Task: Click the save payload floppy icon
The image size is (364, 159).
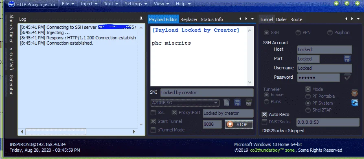Action: tap(237, 102)
